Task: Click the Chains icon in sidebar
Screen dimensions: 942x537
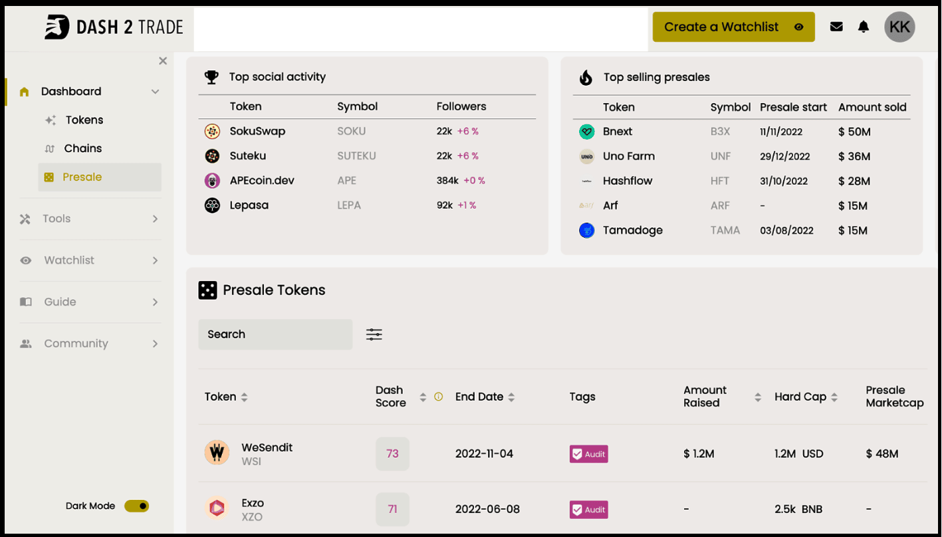Action: tap(49, 149)
